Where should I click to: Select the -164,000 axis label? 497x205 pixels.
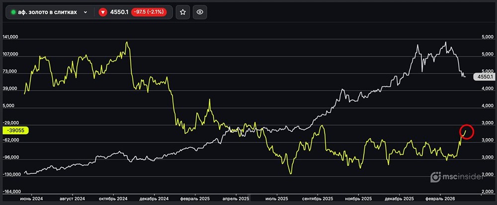coord(11,192)
